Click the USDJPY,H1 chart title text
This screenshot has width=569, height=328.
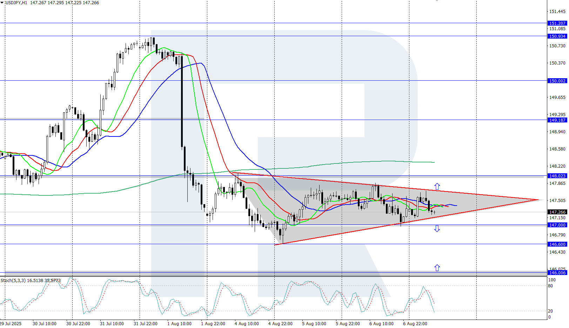pyautogui.click(x=16, y=3)
